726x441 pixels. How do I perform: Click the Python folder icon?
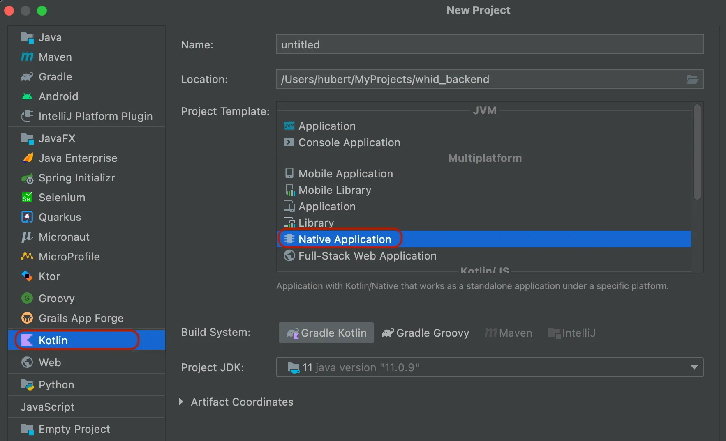pyautogui.click(x=27, y=385)
